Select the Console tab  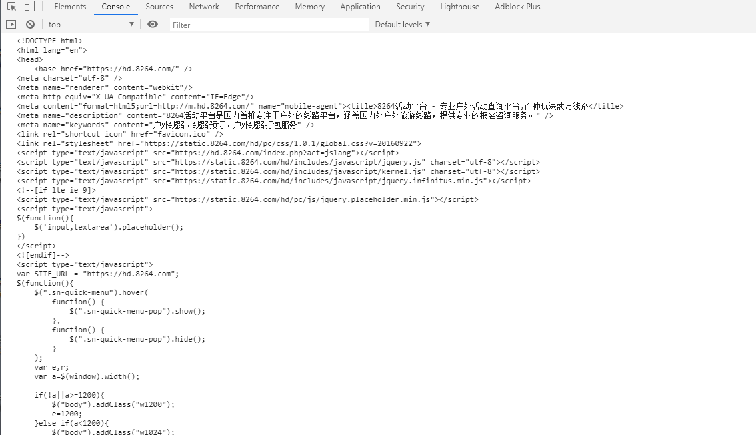(x=116, y=7)
